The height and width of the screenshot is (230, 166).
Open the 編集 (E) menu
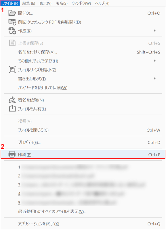29,3
